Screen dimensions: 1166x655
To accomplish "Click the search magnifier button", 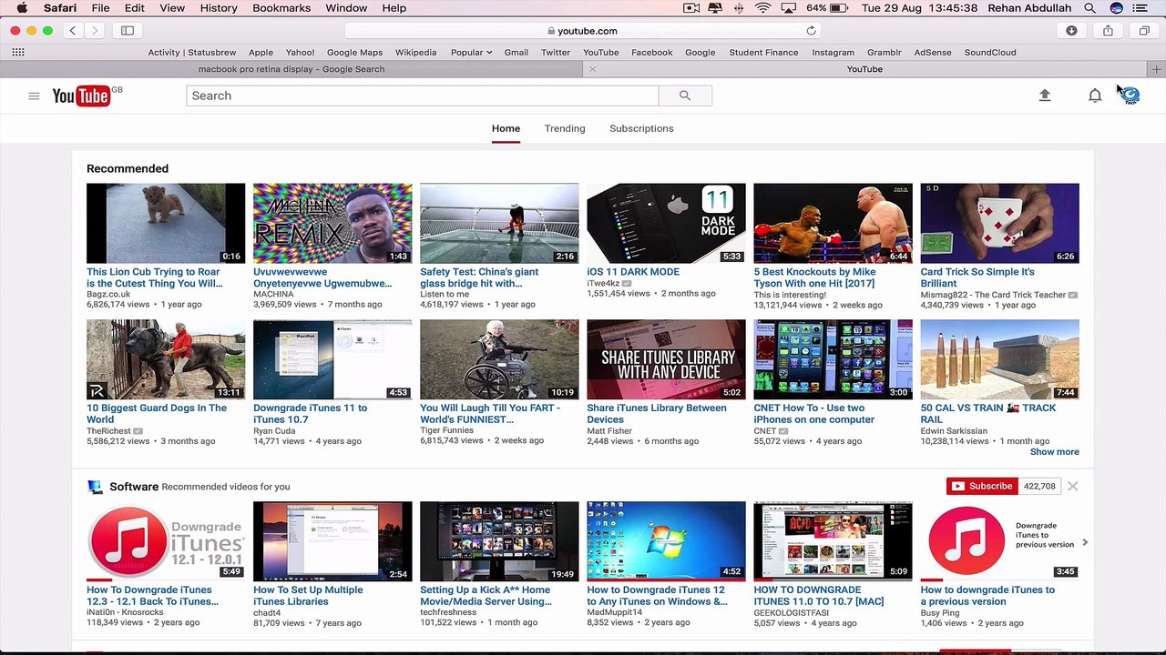I will click(x=685, y=96).
